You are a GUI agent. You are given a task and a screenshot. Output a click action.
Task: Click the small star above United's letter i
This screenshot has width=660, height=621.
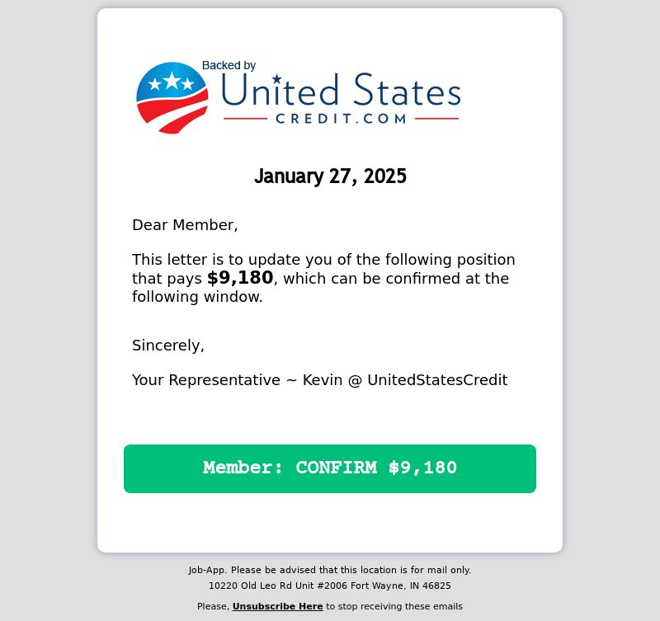276,78
